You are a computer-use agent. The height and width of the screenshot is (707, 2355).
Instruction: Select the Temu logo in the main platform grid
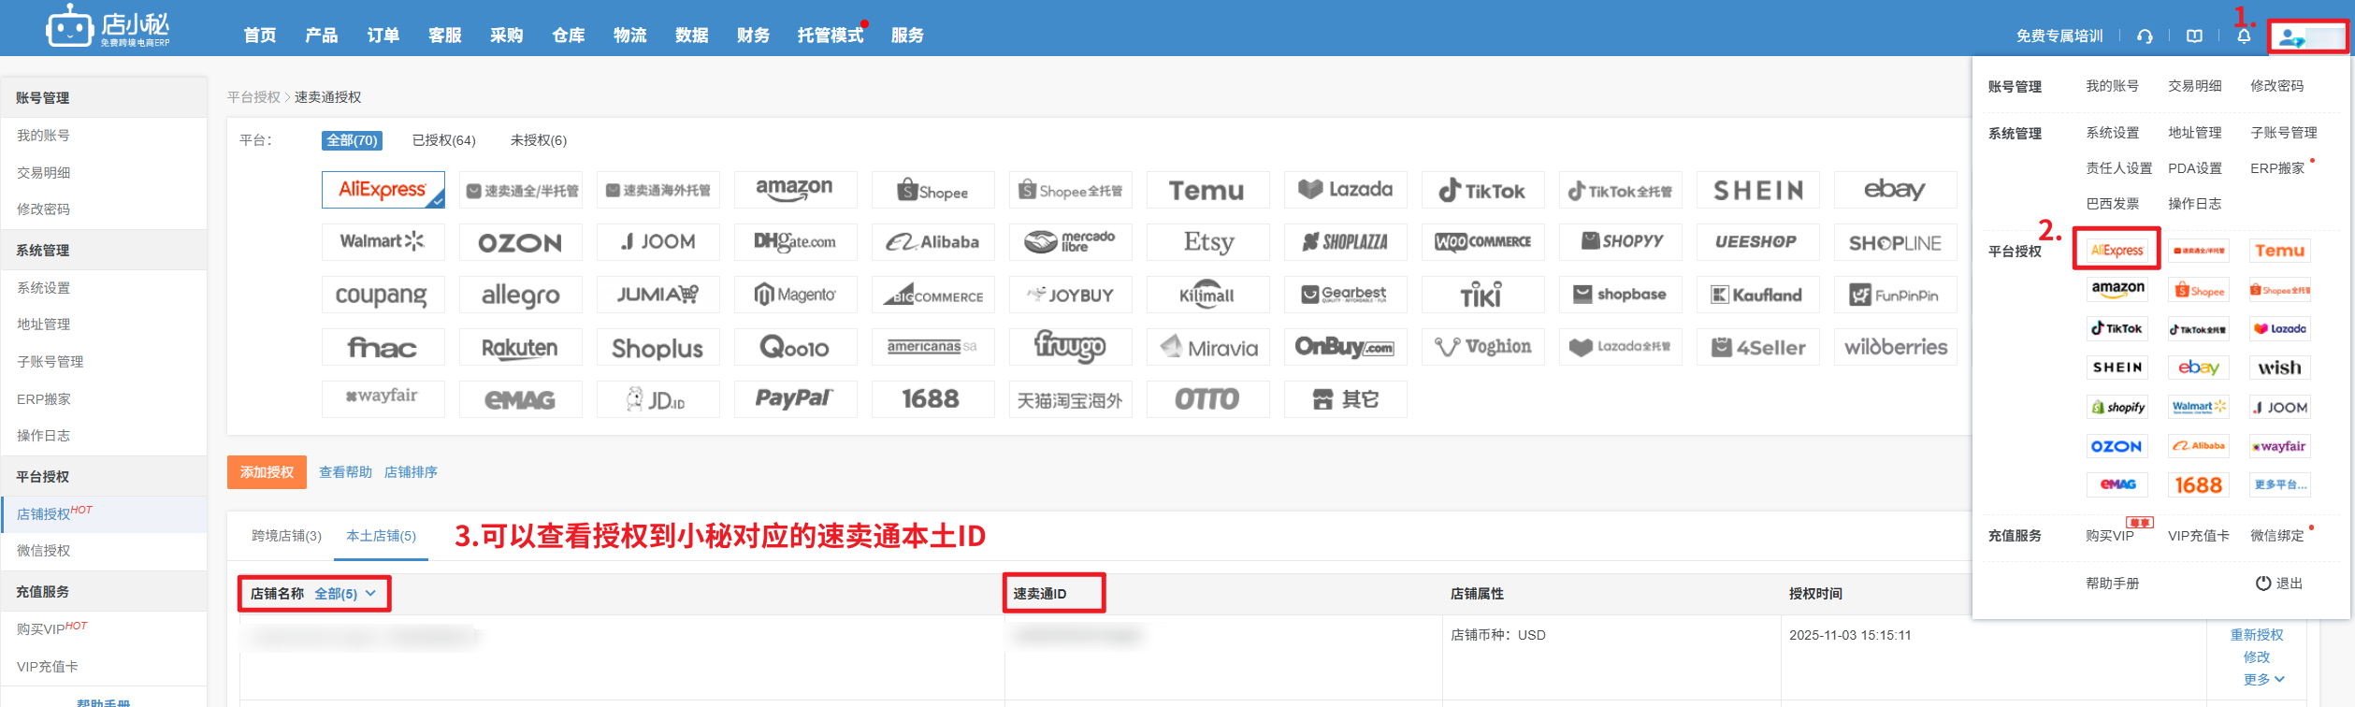pyautogui.click(x=1207, y=190)
